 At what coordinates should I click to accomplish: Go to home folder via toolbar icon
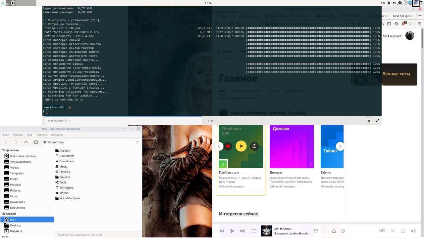(x=36, y=142)
